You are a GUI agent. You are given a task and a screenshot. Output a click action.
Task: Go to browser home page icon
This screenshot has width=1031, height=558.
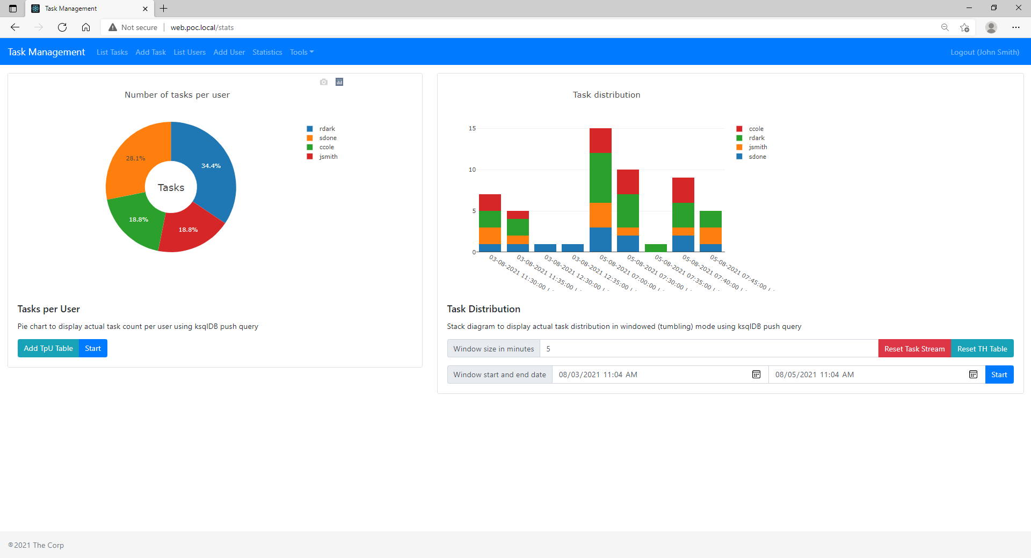coord(86,27)
